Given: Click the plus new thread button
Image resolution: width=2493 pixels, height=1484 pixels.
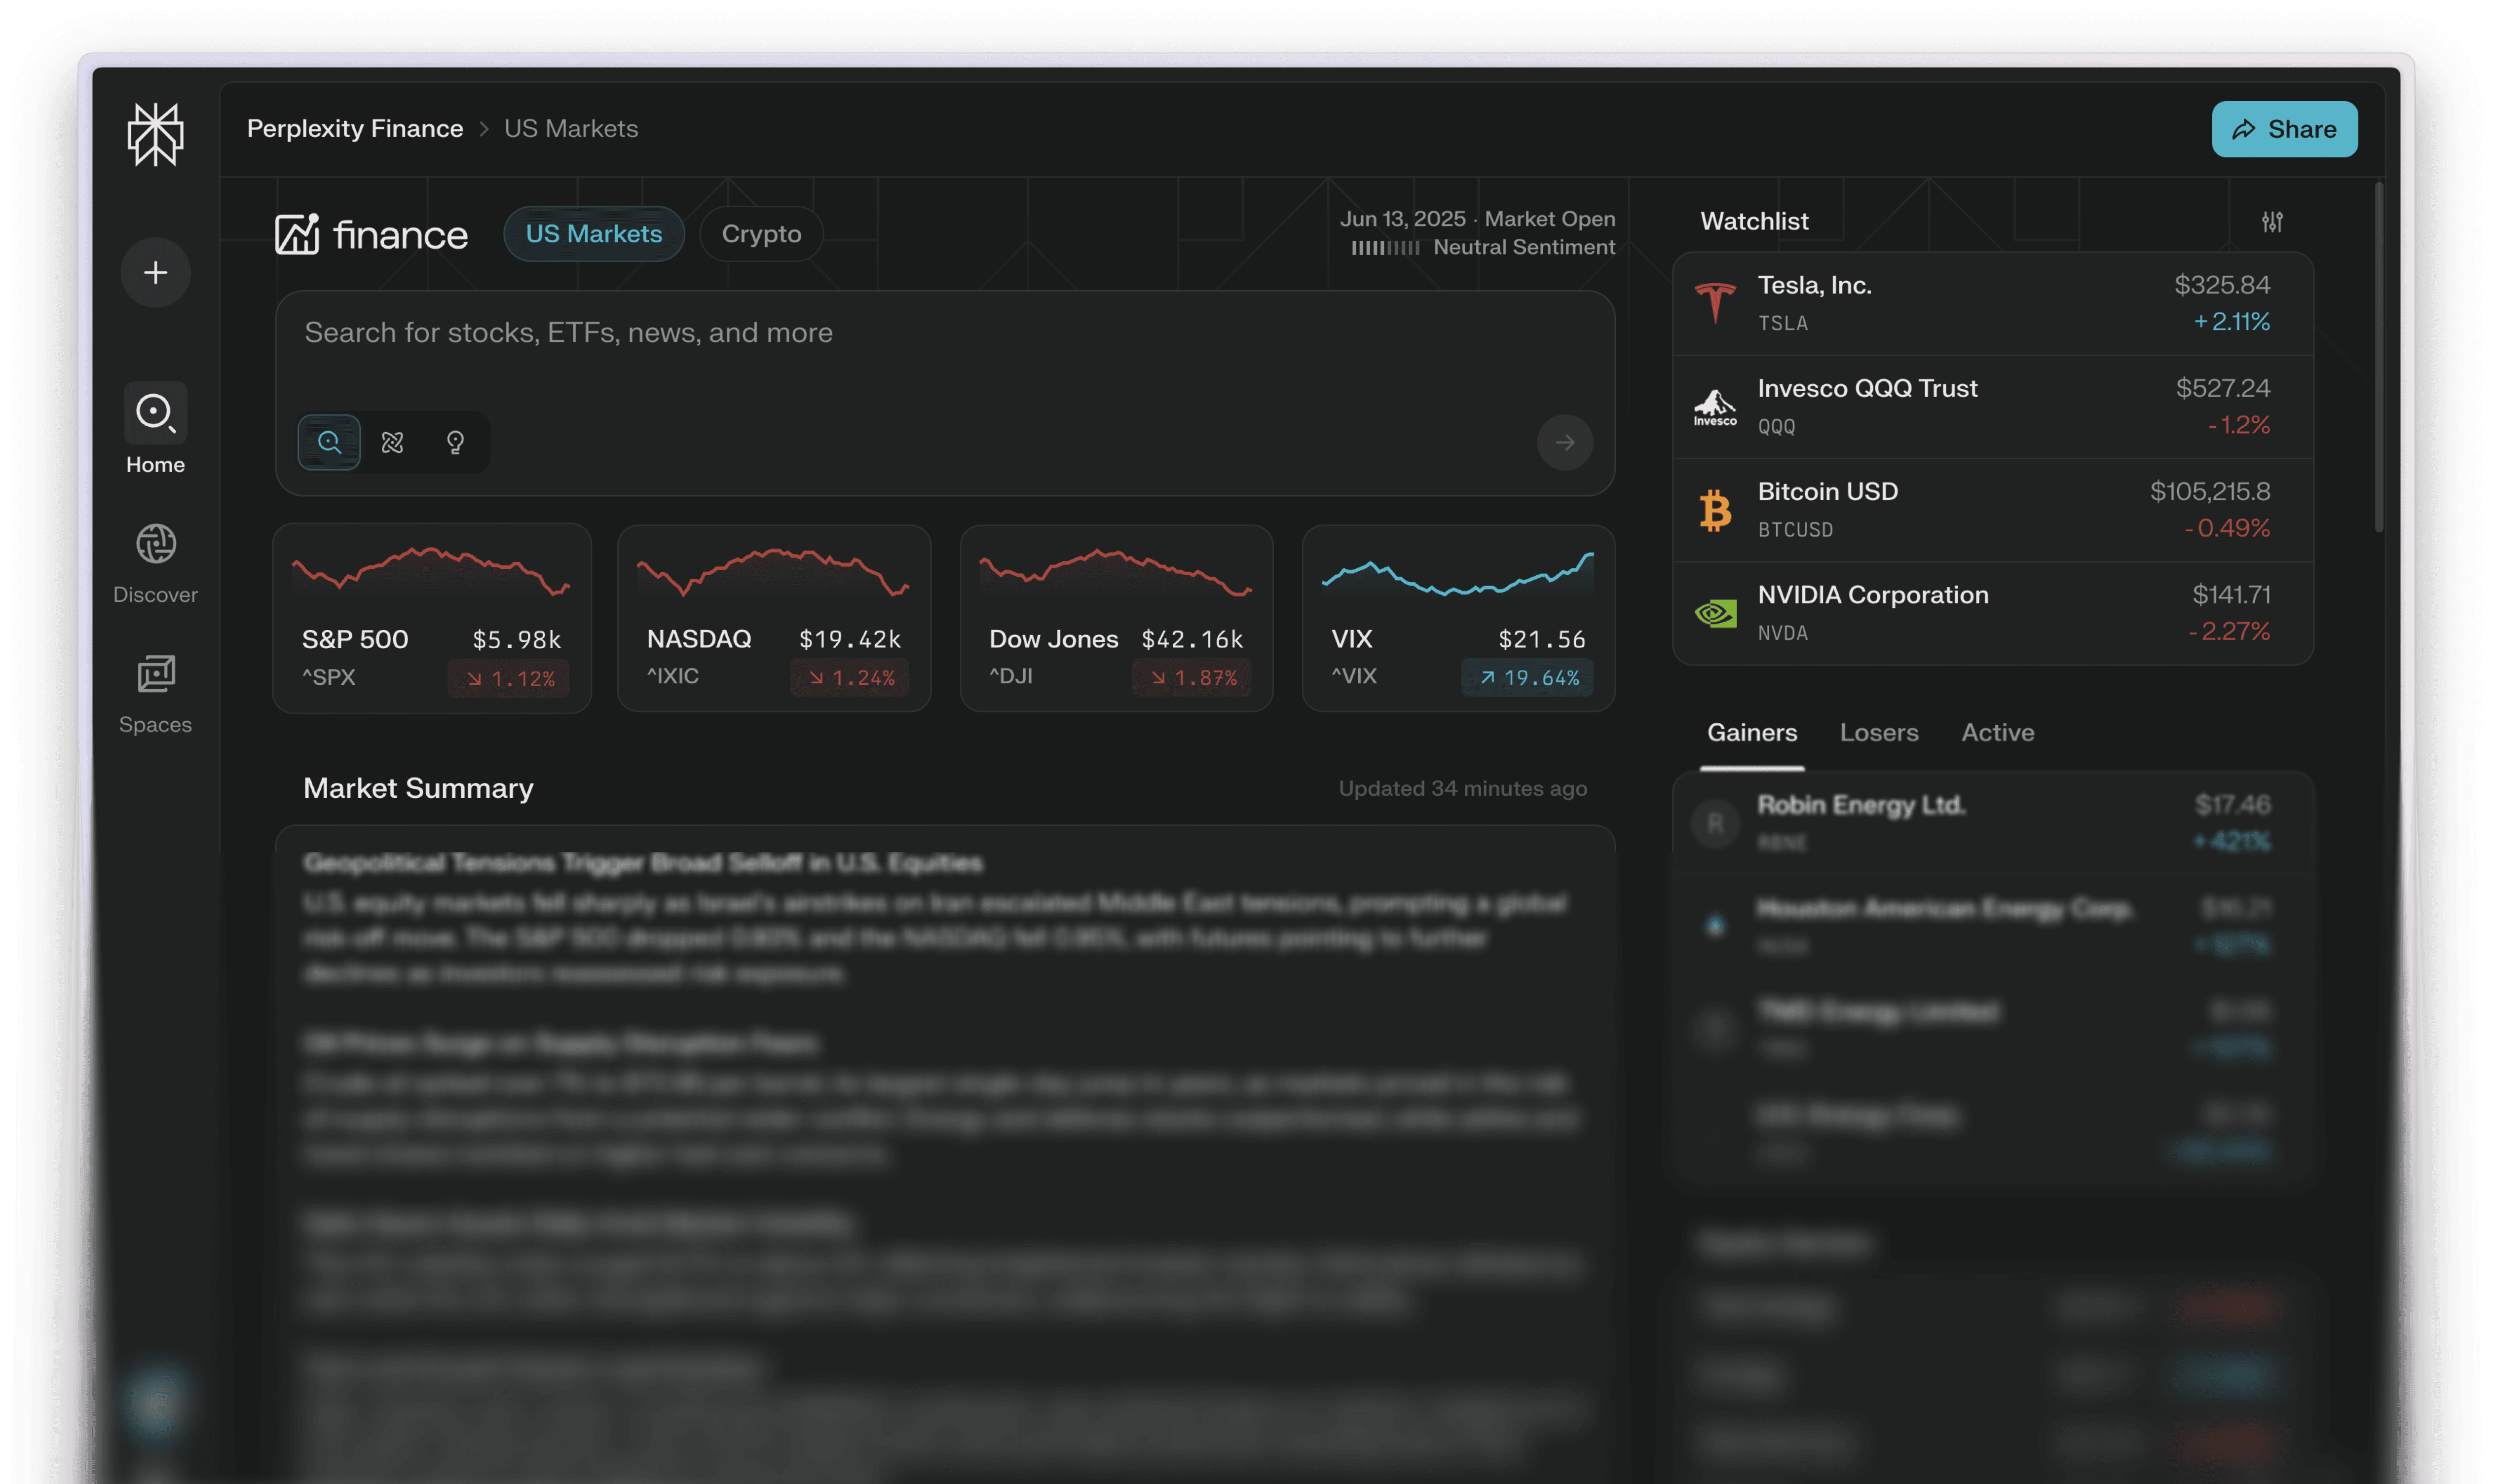Looking at the screenshot, I should coord(155,272).
